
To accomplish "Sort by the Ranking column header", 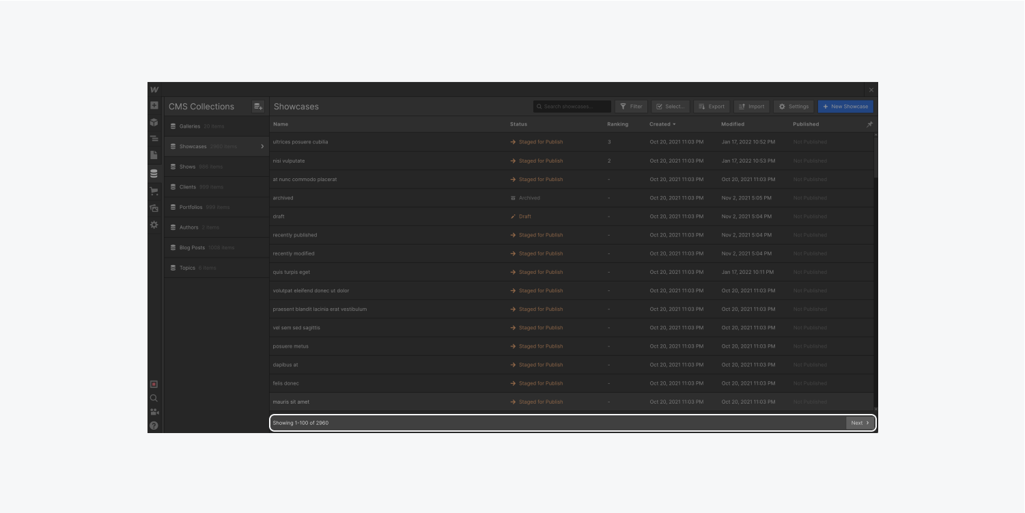I will pyautogui.click(x=617, y=124).
